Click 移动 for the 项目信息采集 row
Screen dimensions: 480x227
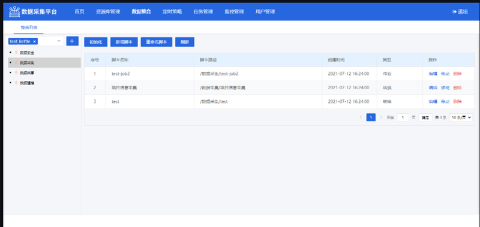pyautogui.click(x=445, y=87)
